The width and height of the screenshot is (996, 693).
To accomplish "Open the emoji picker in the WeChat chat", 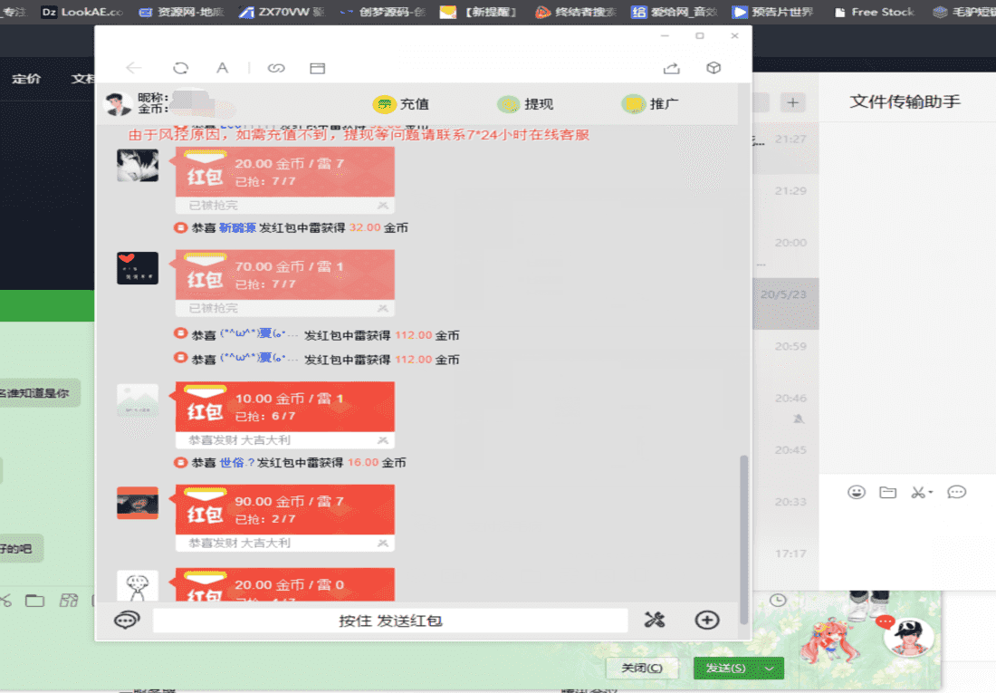I will pyautogui.click(x=857, y=492).
